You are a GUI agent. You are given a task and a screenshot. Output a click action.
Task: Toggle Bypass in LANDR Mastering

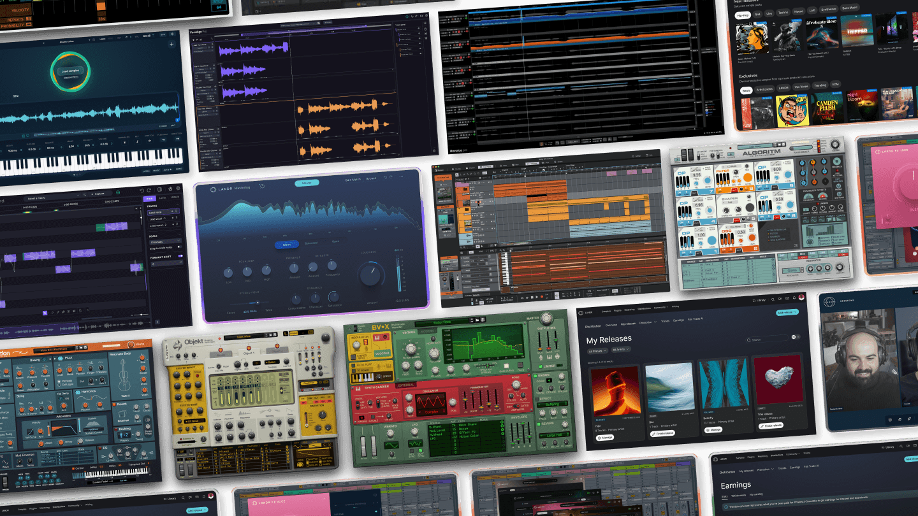click(371, 178)
